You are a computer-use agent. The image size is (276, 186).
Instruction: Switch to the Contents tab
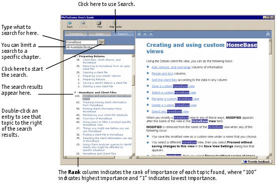(x=76, y=34)
